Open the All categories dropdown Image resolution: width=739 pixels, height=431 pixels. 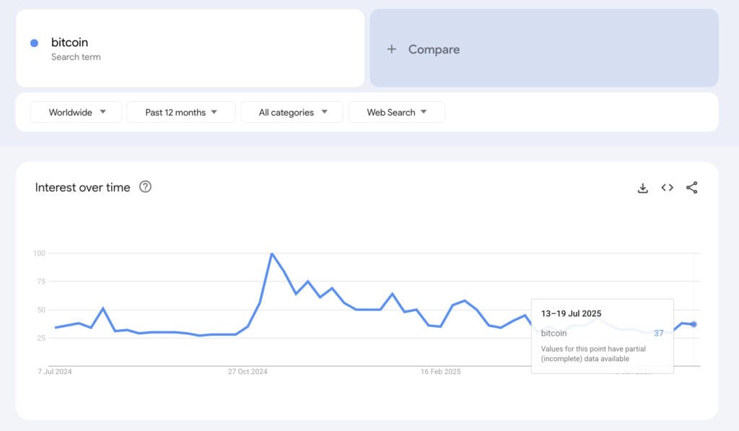click(292, 112)
